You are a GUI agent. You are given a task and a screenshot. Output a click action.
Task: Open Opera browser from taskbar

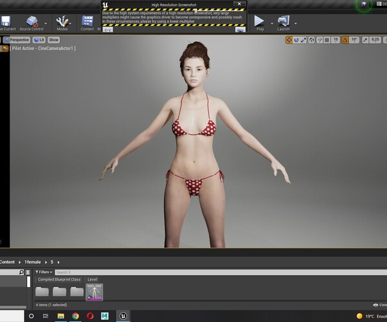90,316
